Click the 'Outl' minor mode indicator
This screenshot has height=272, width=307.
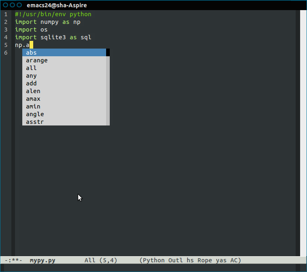[x=175, y=260]
